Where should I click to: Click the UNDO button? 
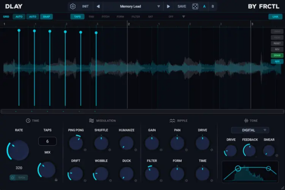coord(277,31)
